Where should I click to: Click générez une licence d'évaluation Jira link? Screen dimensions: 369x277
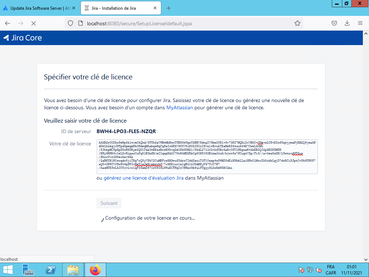pos(143,178)
